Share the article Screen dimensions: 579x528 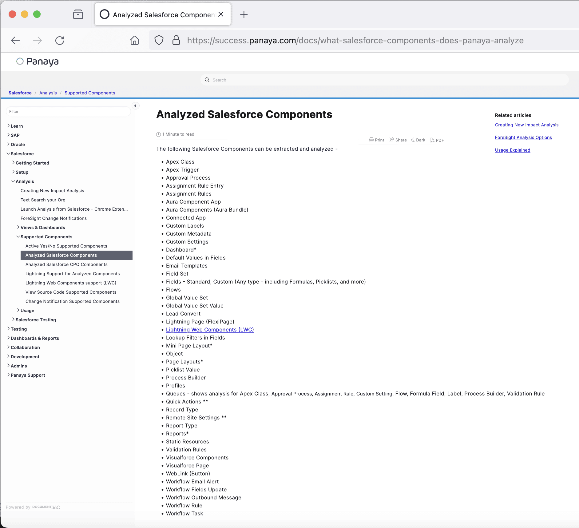click(398, 140)
